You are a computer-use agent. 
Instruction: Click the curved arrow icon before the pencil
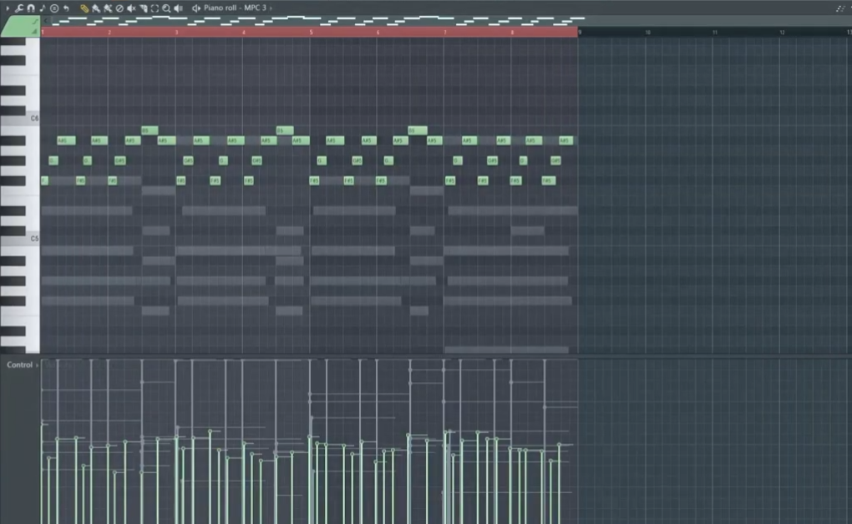click(x=66, y=8)
